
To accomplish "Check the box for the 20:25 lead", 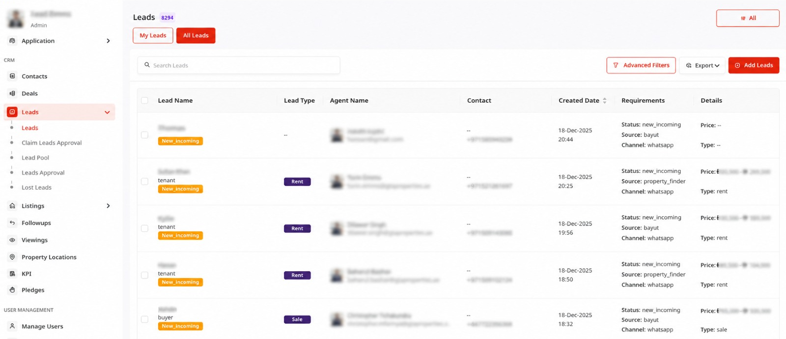I will (144, 181).
